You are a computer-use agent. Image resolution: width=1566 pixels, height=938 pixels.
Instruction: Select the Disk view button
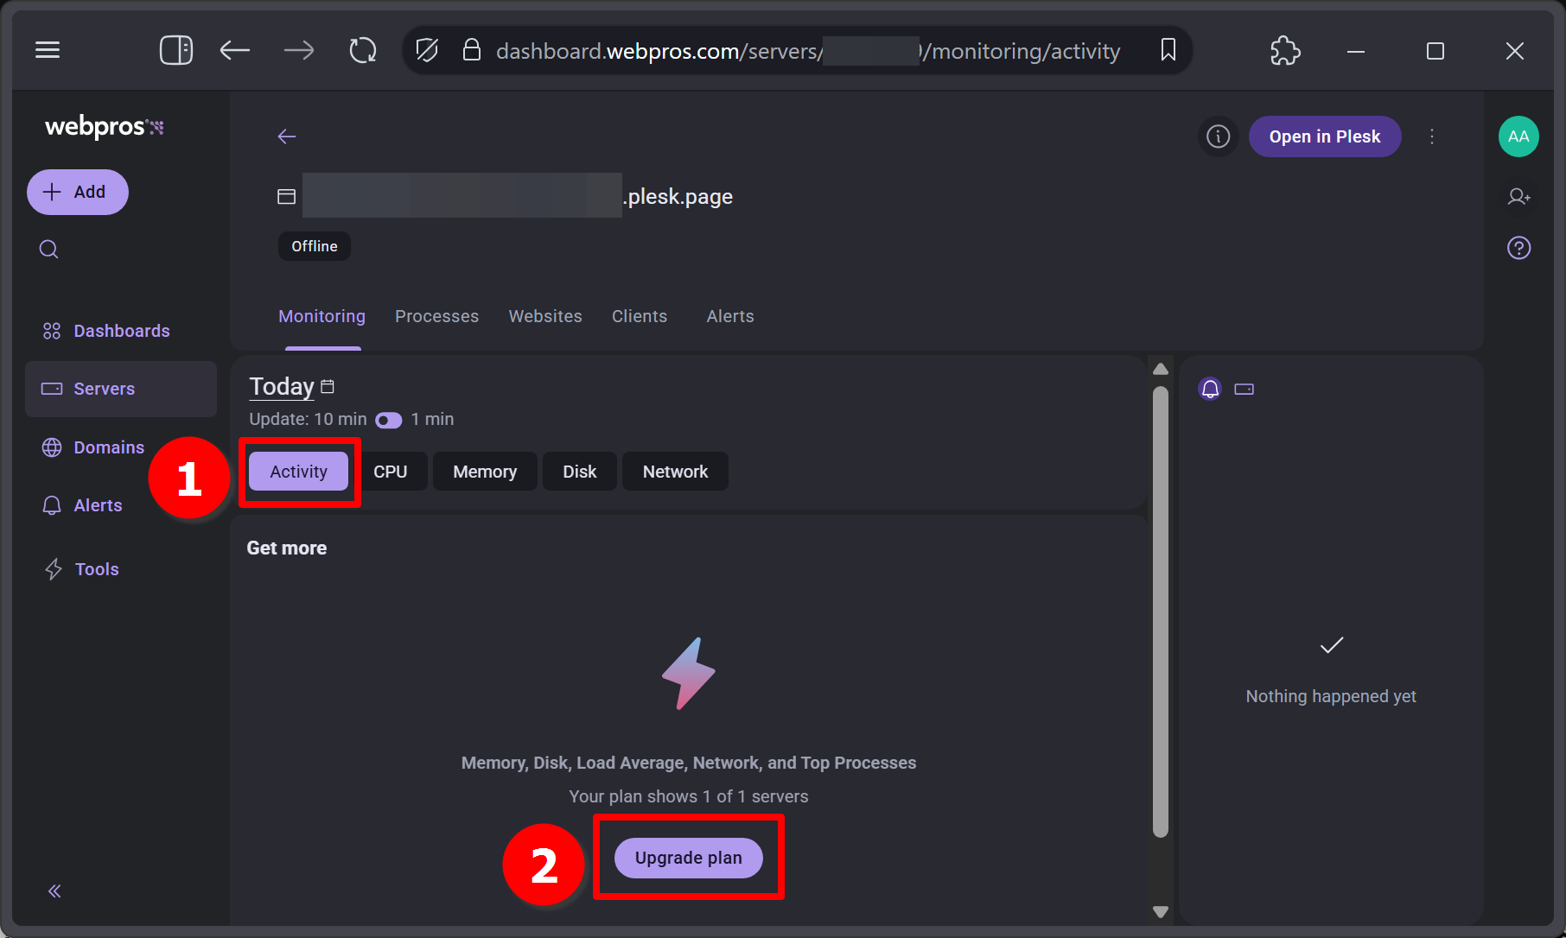pyautogui.click(x=580, y=472)
